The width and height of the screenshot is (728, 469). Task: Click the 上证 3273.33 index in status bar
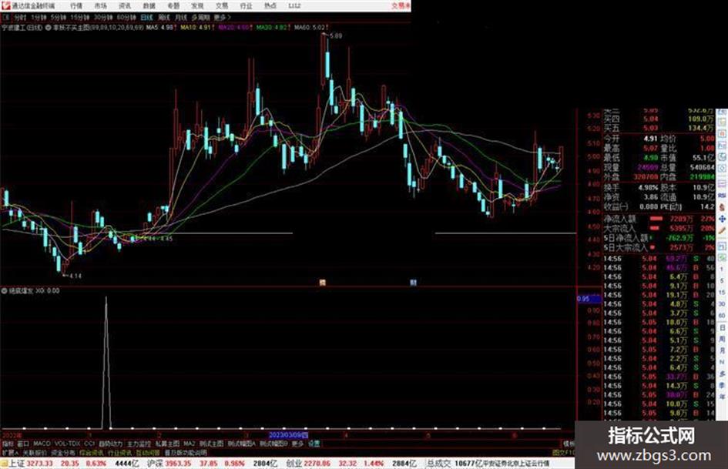click(x=31, y=464)
